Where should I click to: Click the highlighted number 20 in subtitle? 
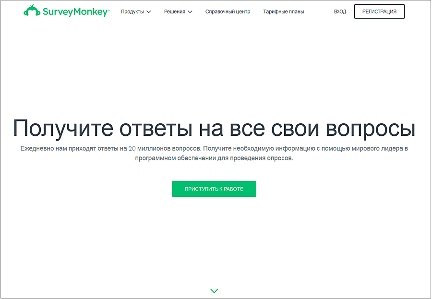click(133, 149)
